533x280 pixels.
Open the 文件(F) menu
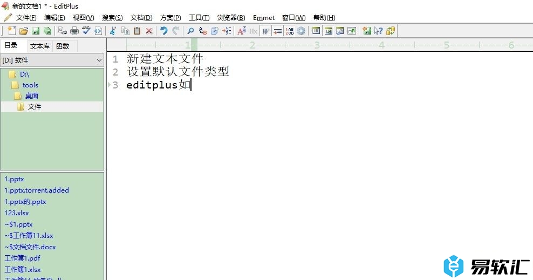[x=26, y=18]
